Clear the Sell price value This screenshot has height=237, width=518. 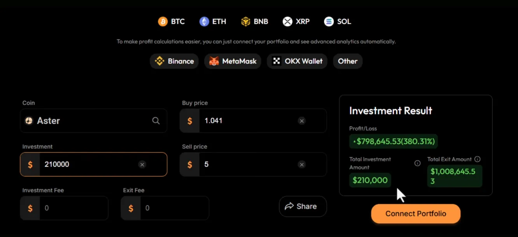(x=302, y=164)
